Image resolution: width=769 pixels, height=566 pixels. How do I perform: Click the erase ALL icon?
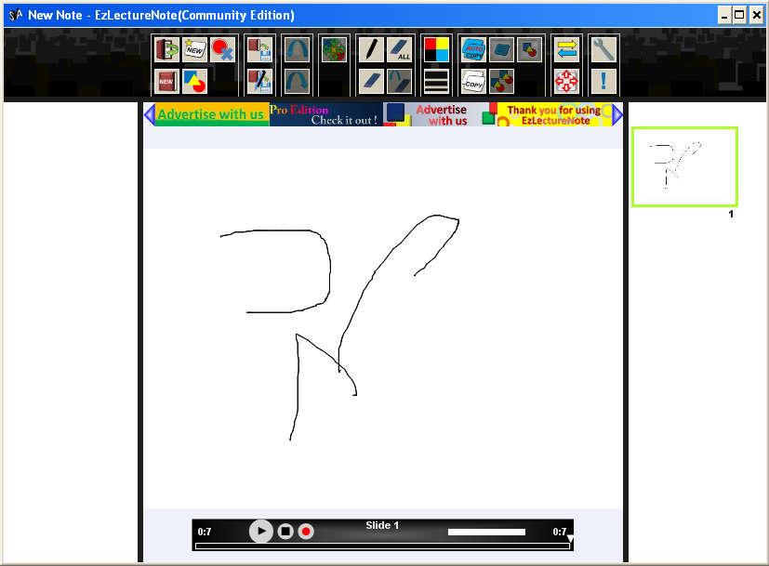(399, 49)
